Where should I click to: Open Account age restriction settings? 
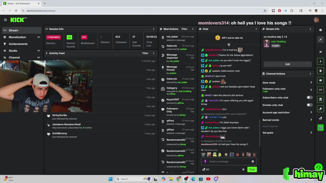coord(287,112)
